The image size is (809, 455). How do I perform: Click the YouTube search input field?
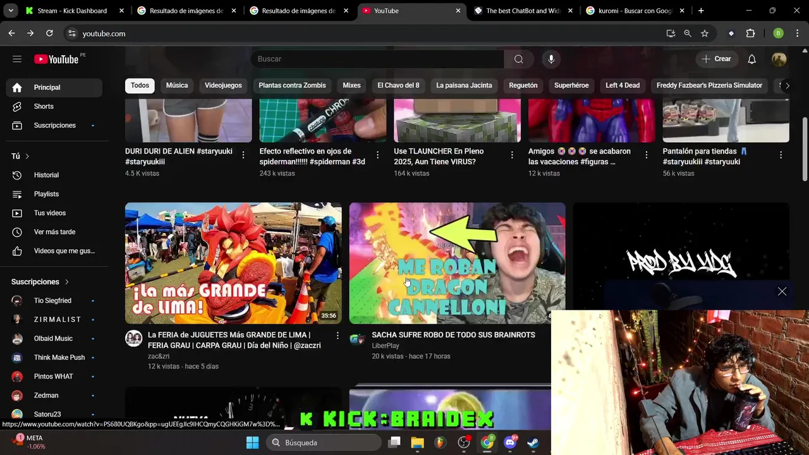pyautogui.click(x=377, y=59)
